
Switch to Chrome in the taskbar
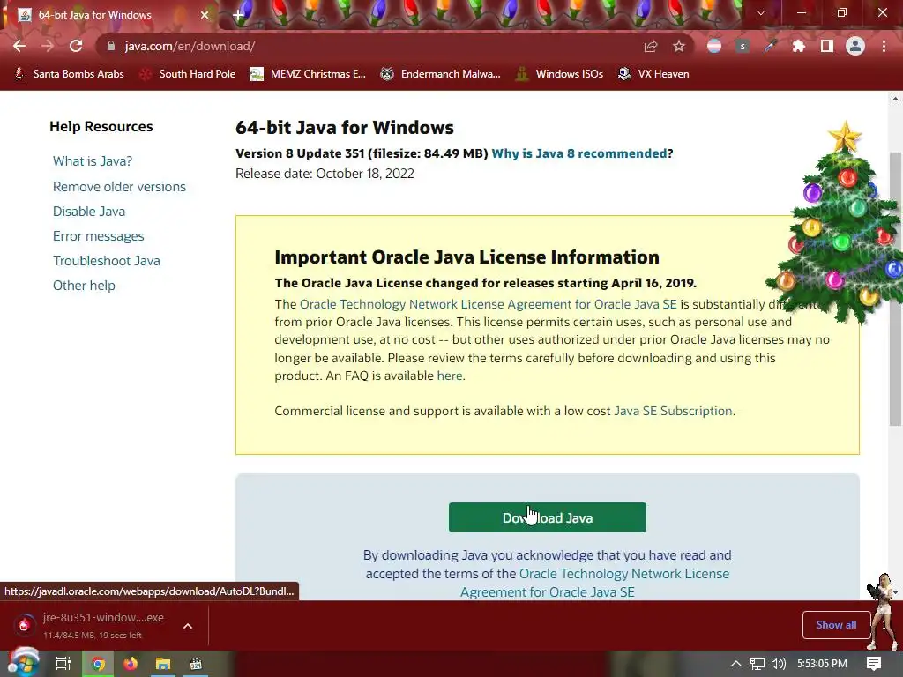click(x=98, y=664)
